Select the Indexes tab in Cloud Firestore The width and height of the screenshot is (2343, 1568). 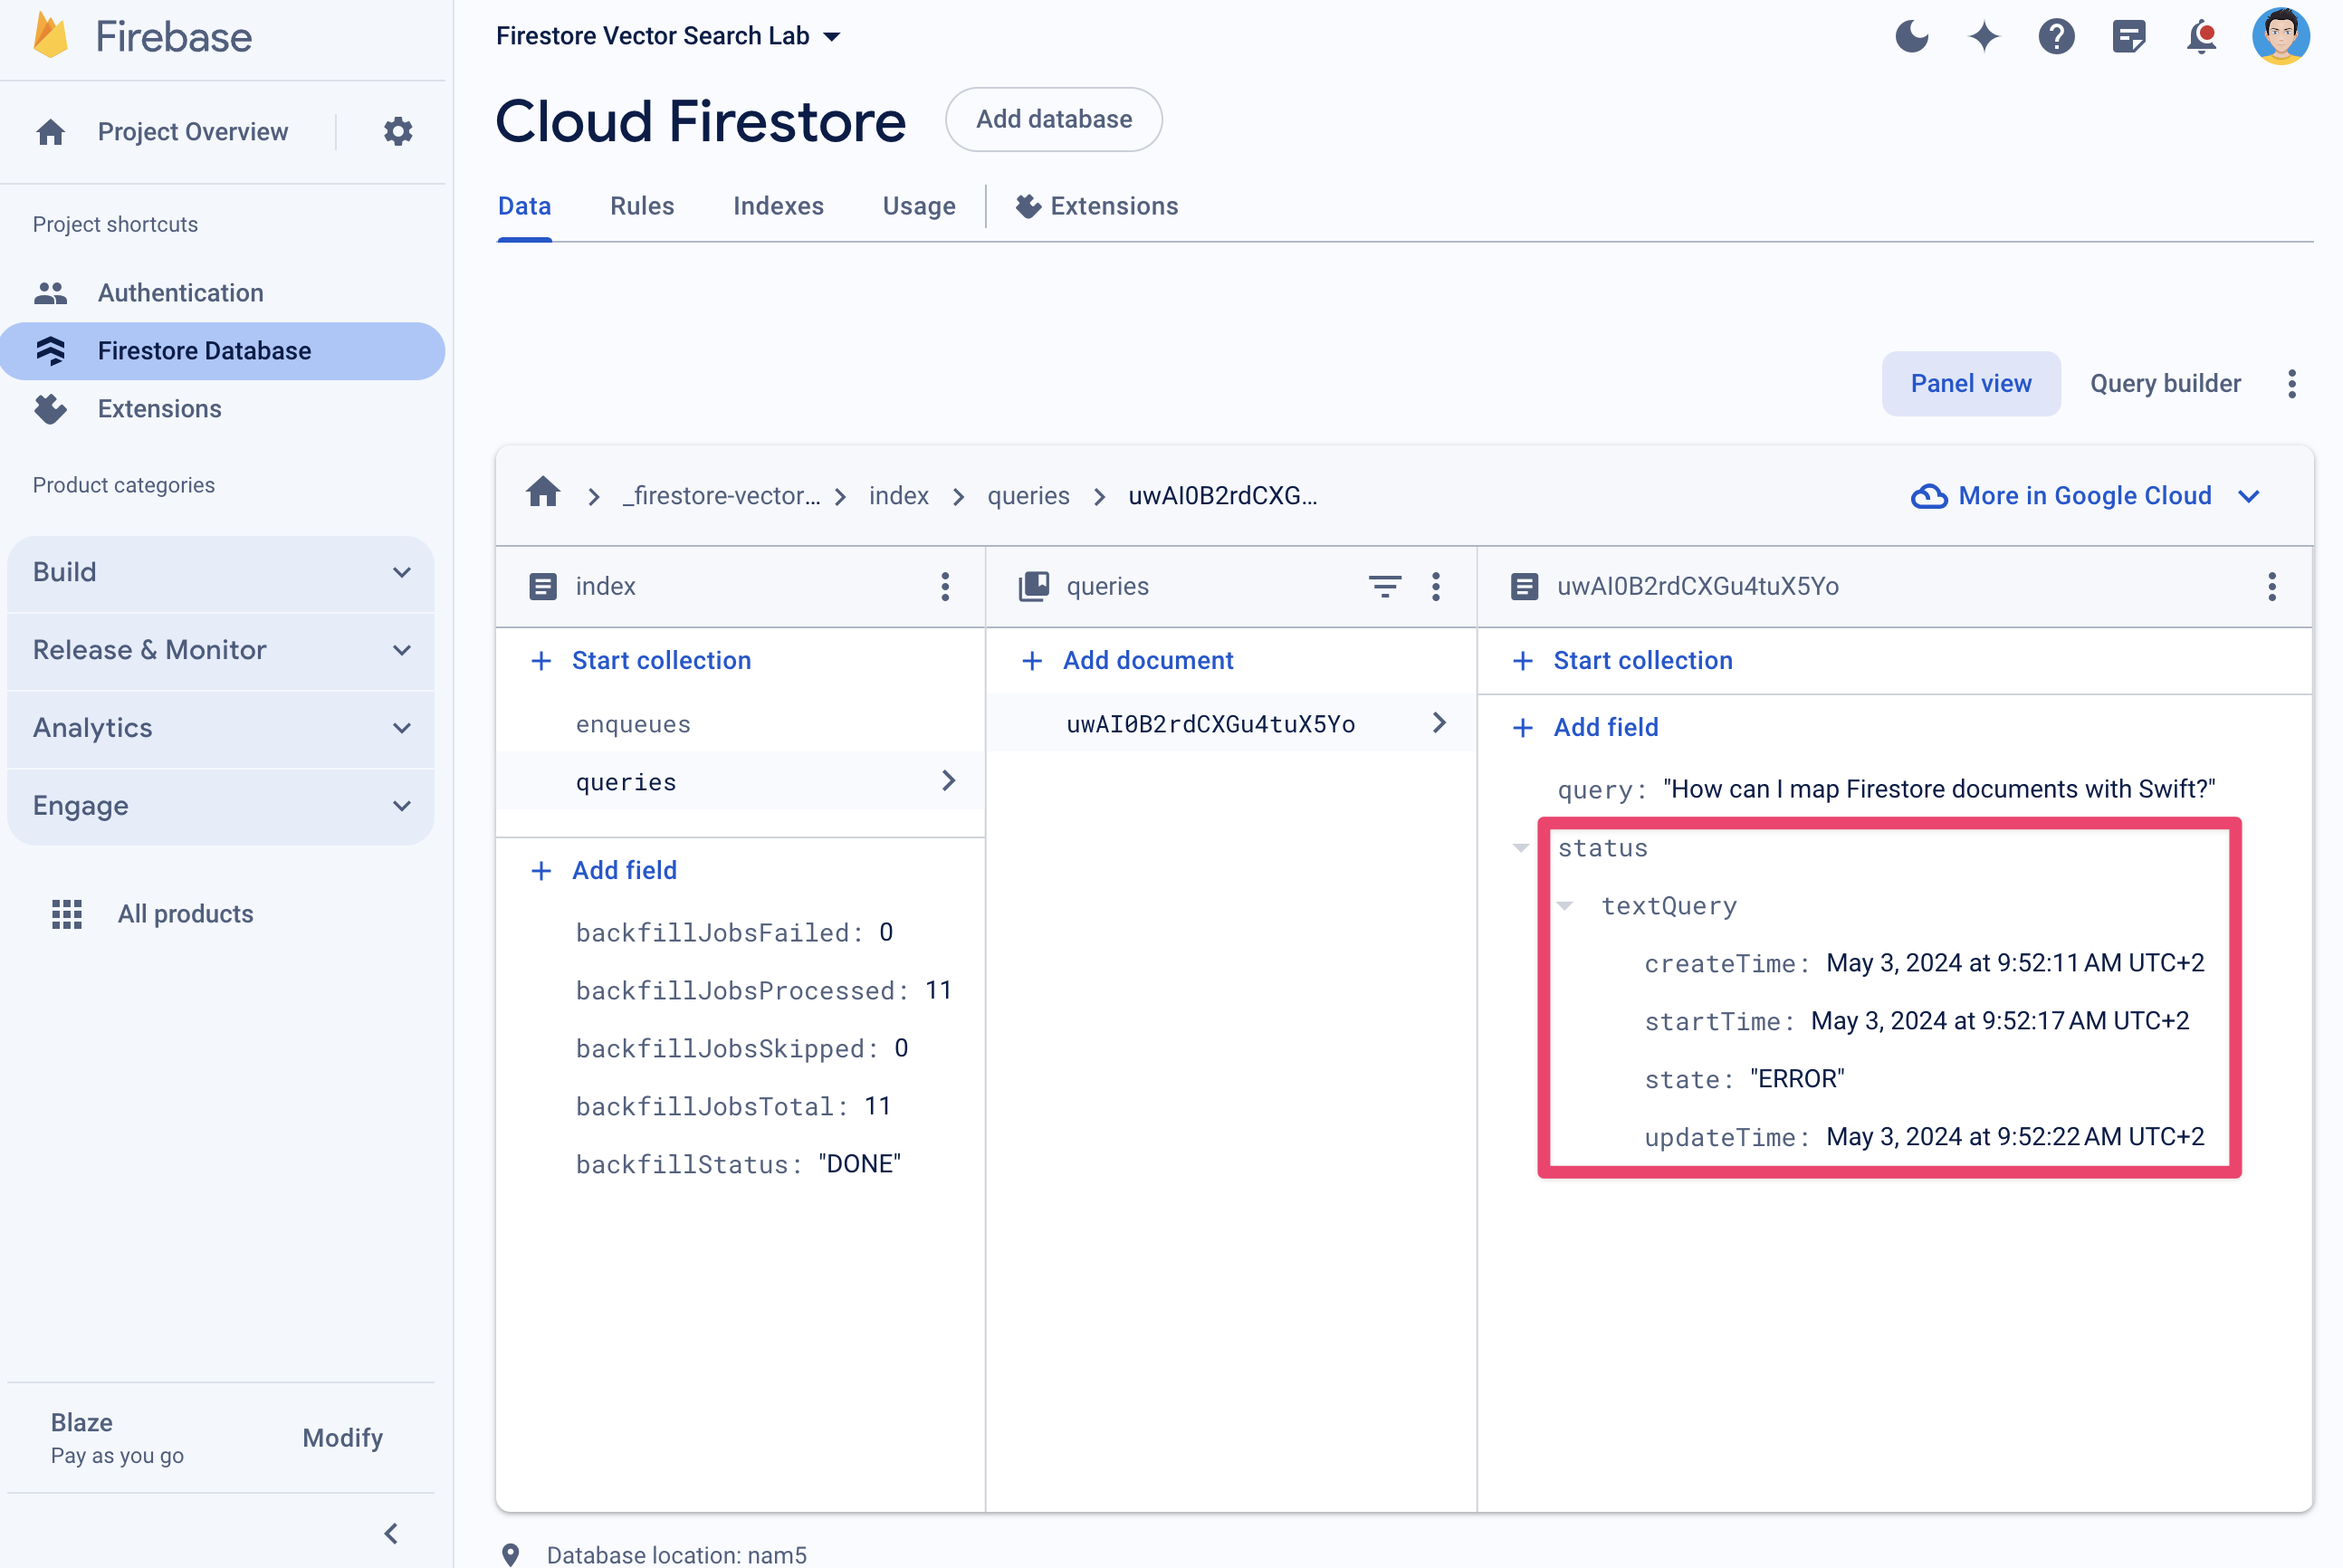pyautogui.click(x=777, y=206)
